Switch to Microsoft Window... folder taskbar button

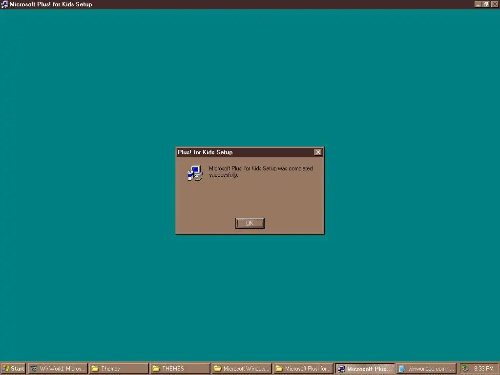point(241,369)
